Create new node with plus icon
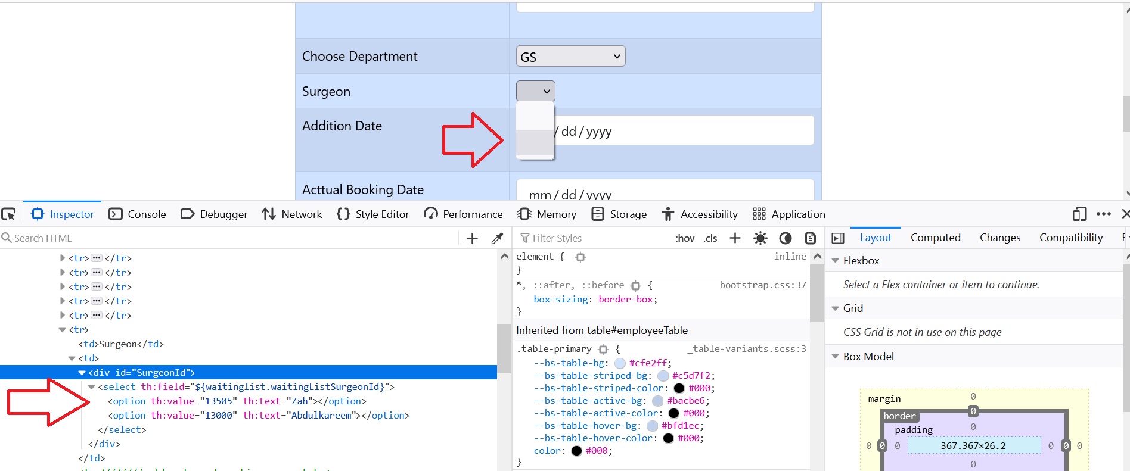This screenshot has width=1130, height=471. [x=472, y=238]
